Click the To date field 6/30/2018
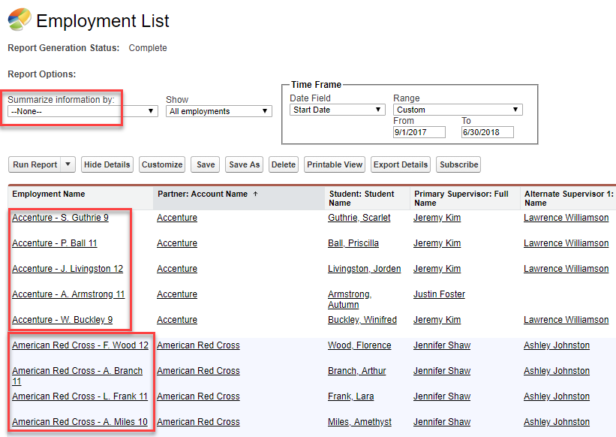 click(487, 132)
